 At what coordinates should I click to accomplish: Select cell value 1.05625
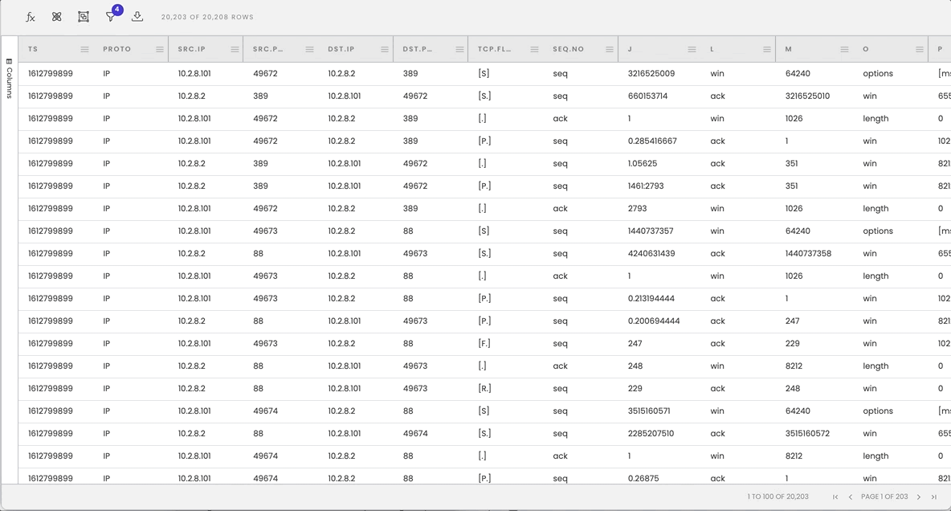click(643, 163)
